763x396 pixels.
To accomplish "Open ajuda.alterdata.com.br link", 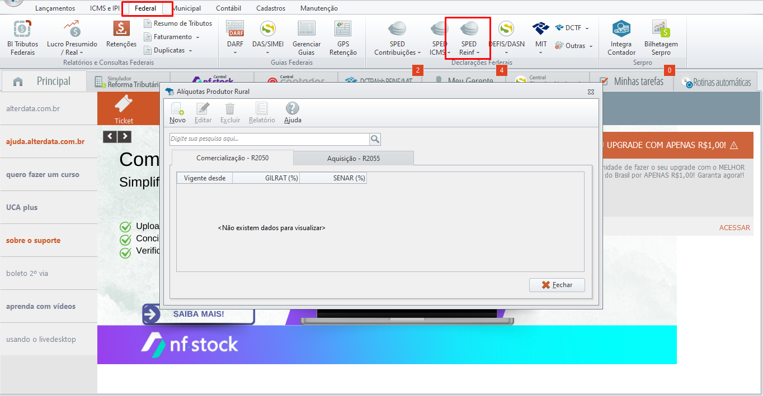I will pos(45,141).
